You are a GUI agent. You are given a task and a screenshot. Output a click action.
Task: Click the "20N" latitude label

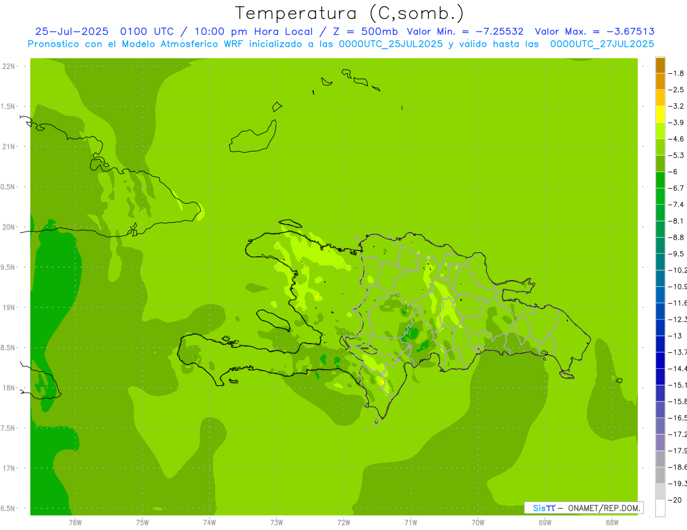pos(9,227)
